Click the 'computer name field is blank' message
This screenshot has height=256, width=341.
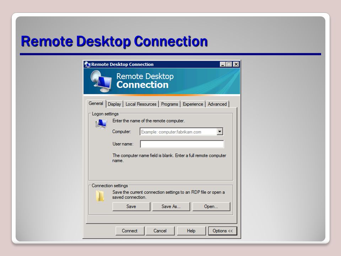click(x=169, y=158)
